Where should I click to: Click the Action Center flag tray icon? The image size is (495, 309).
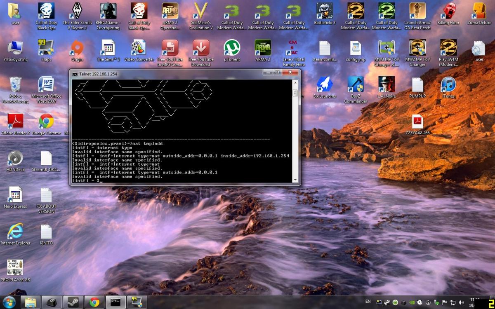(x=445, y=302)
